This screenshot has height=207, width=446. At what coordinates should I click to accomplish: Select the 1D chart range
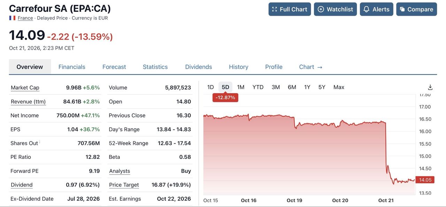tap(210, 87)
